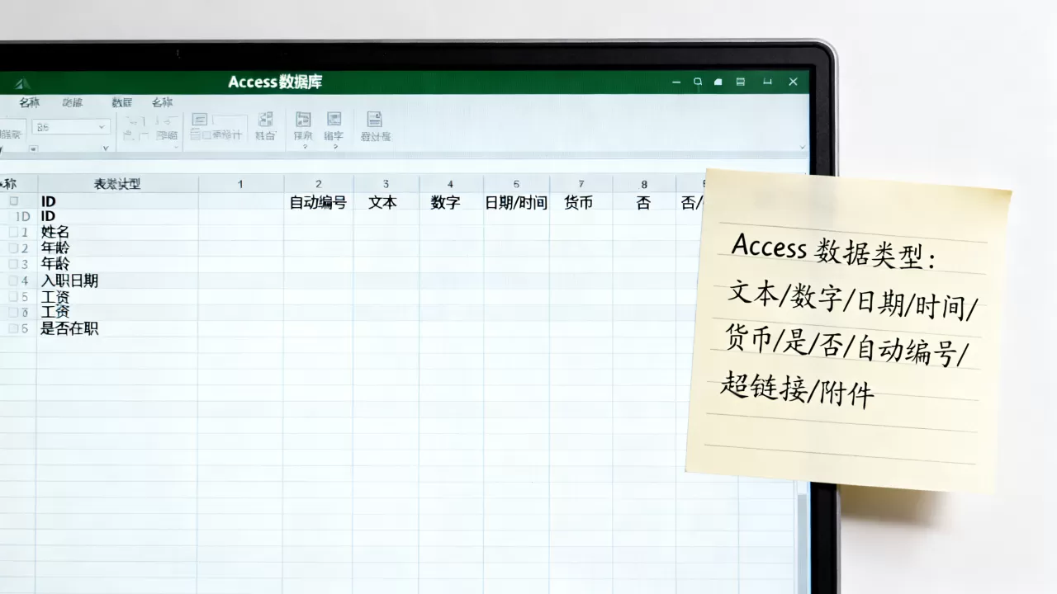Tick the checkbox for row 4 入职日期
Viewport: 1057px width, 594px height.
coord(13,280)
